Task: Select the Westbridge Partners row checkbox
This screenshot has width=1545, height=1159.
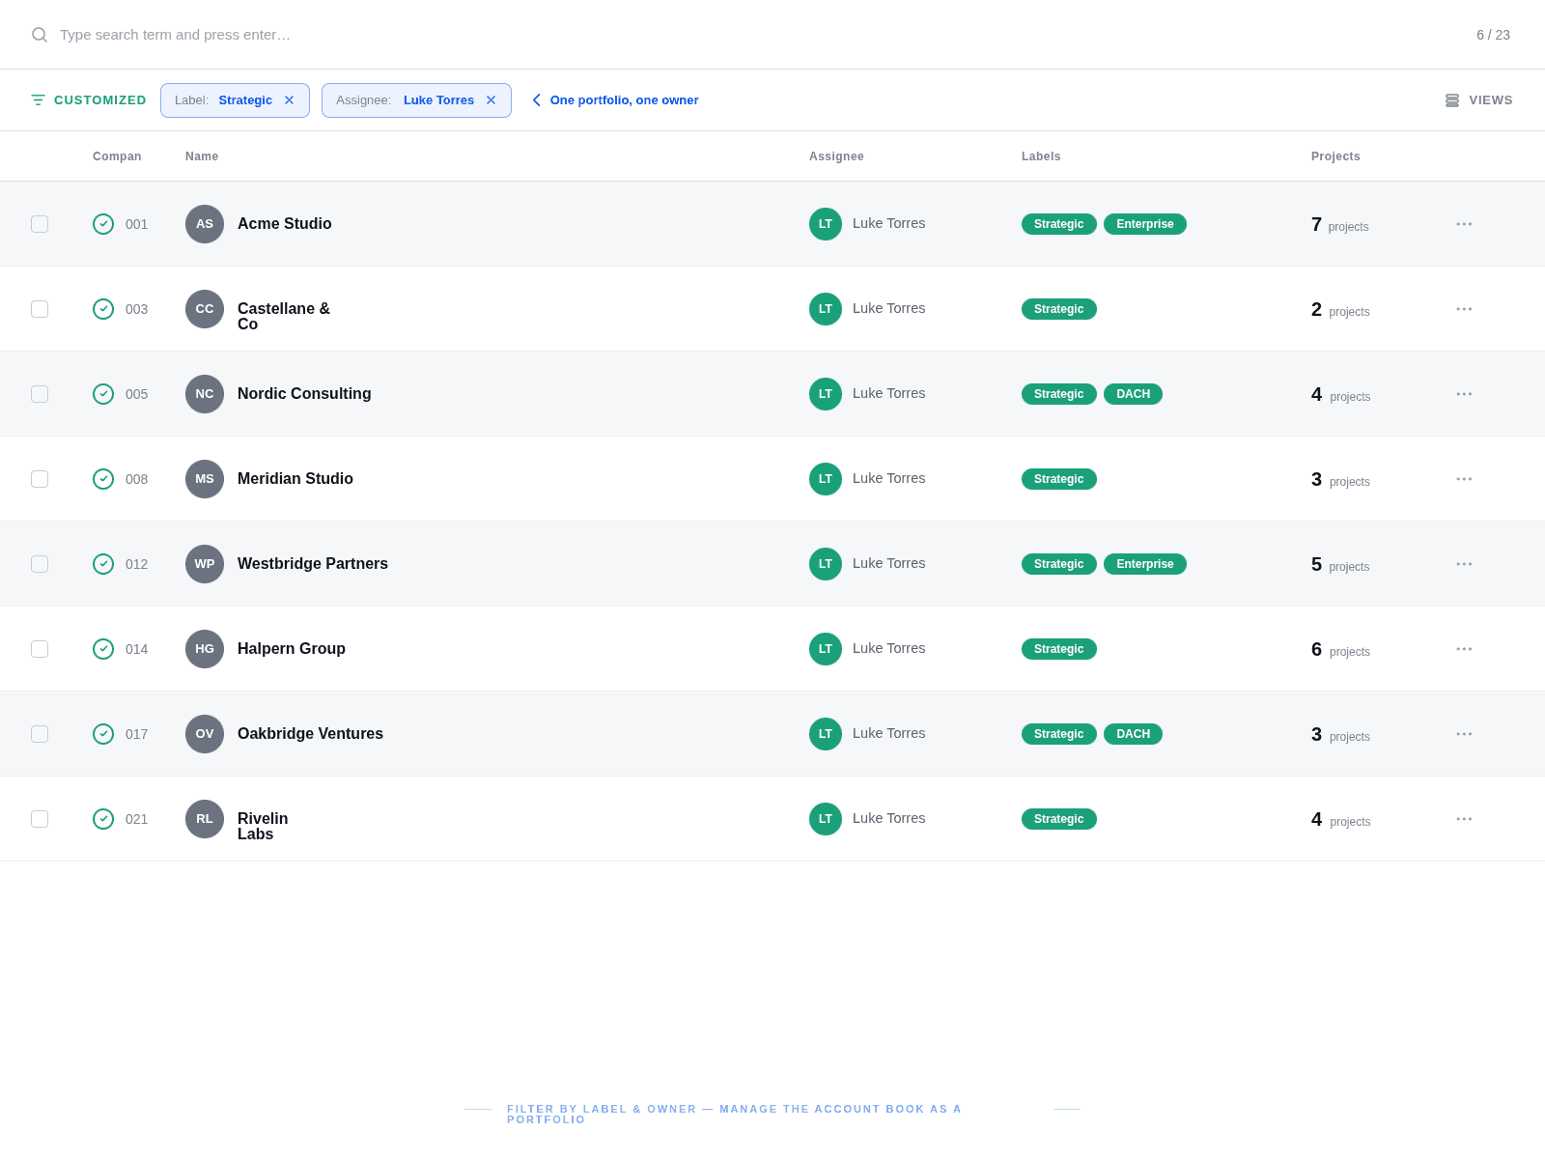Action: 40,564
